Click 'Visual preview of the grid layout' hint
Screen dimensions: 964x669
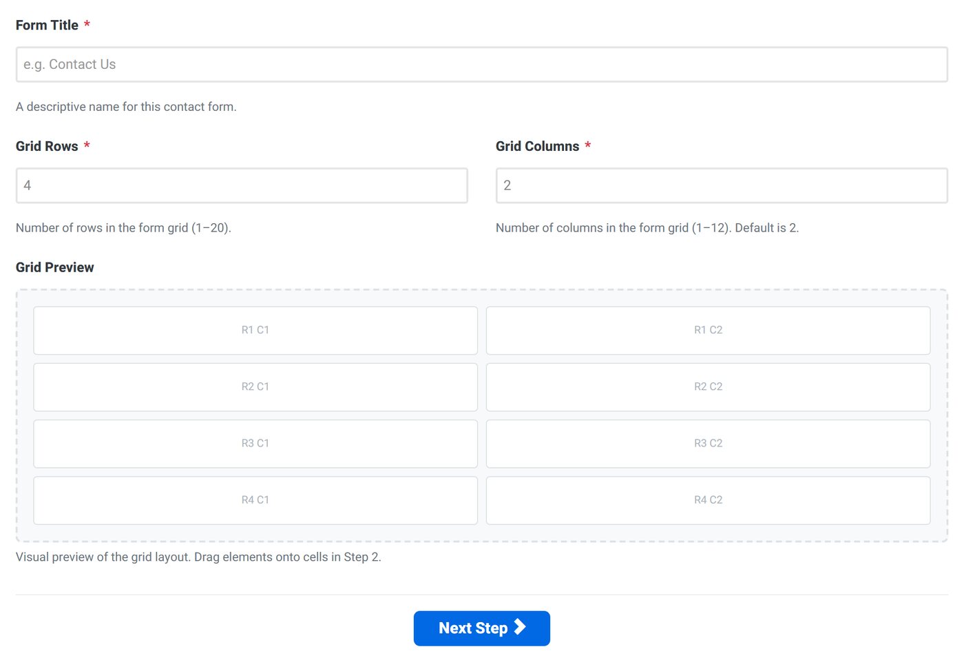pos(198,557)
